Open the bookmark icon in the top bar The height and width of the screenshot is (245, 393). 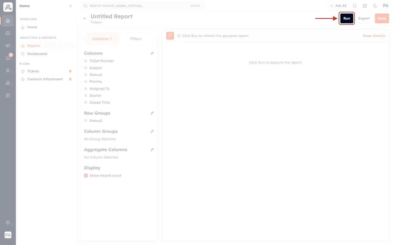(x=355, y=6)
